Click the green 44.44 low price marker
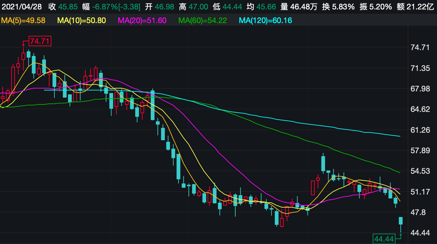 tap(384, 239)
